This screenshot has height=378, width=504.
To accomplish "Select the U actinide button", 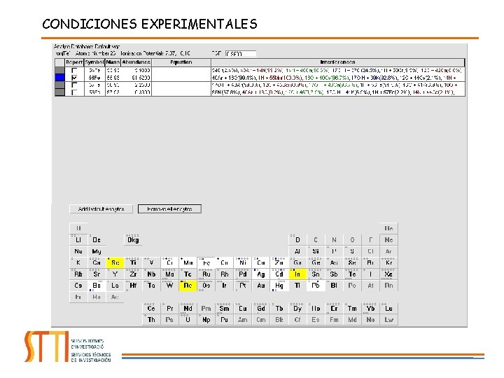I will tap(188, 320).
